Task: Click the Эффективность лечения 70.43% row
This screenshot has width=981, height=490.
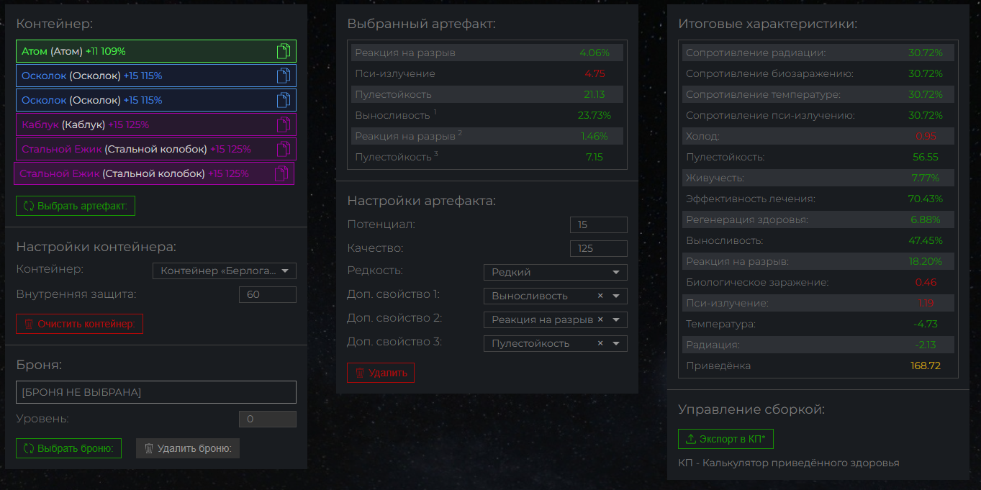Action: [x=818, y=199]
